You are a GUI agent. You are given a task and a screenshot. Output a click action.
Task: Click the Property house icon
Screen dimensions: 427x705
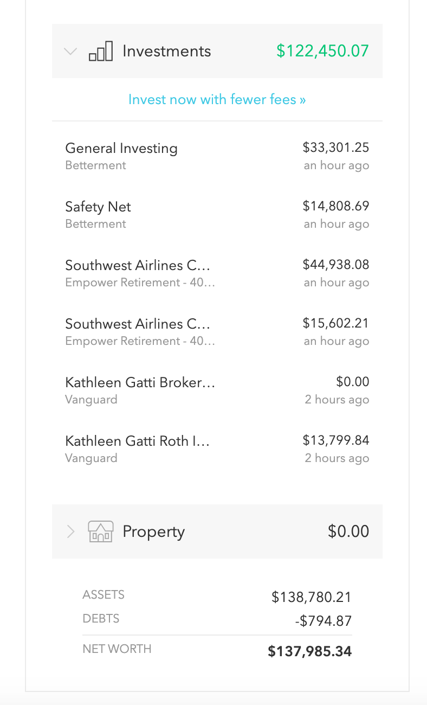101,531
